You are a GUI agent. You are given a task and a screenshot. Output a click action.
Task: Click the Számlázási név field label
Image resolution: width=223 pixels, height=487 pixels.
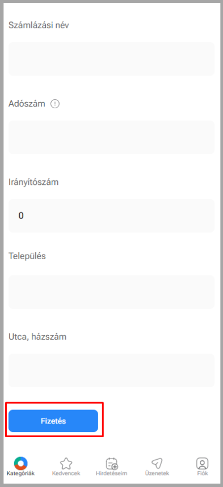tap(39, 25)
